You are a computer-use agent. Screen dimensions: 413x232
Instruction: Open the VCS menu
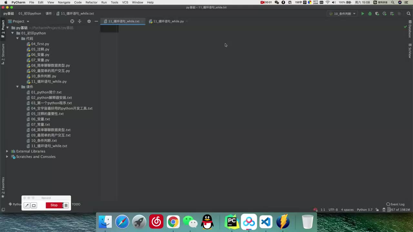coord(125,2)
